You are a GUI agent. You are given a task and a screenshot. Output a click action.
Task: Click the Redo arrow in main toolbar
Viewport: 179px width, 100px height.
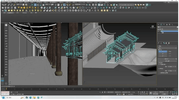click(6, 5)
